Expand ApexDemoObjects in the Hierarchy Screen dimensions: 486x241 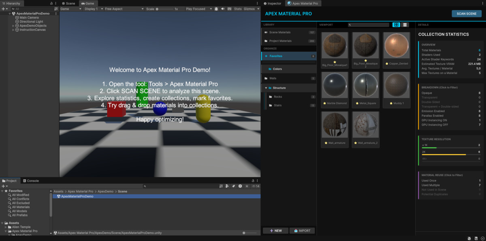[13, 26]
